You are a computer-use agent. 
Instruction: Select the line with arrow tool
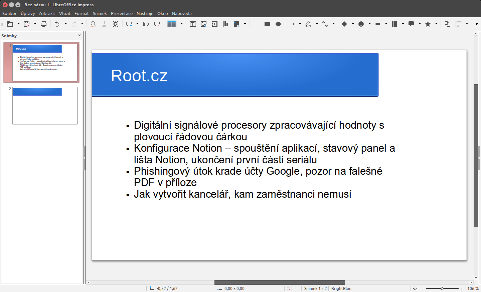coord(292,24)
